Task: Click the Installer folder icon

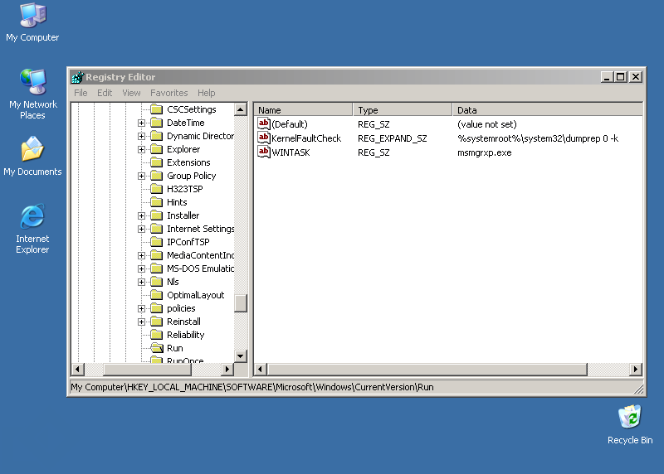Action: pos(157,215)
